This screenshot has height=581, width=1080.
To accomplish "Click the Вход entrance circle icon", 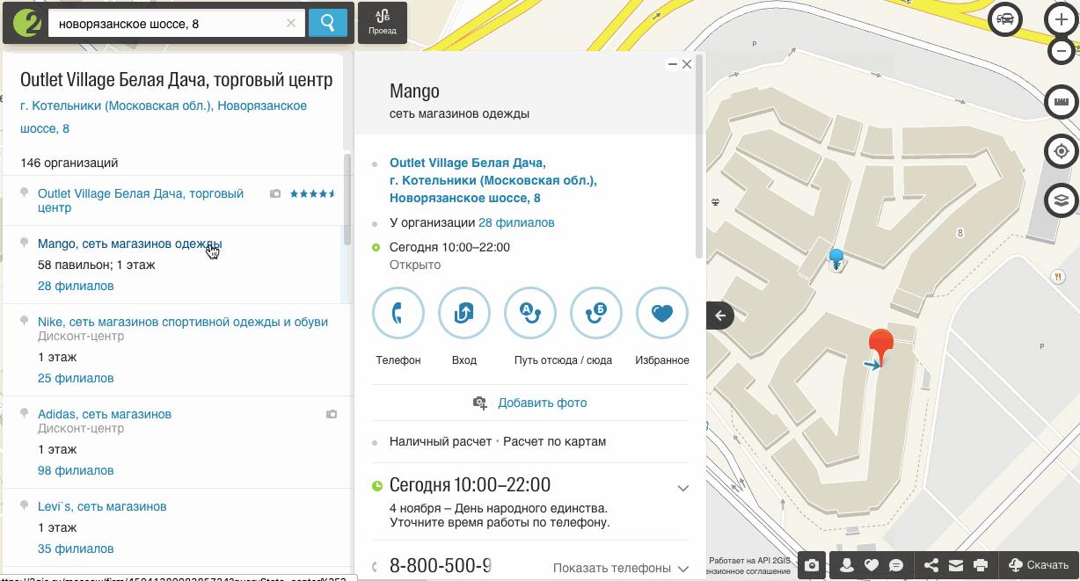I will (464, 313).
